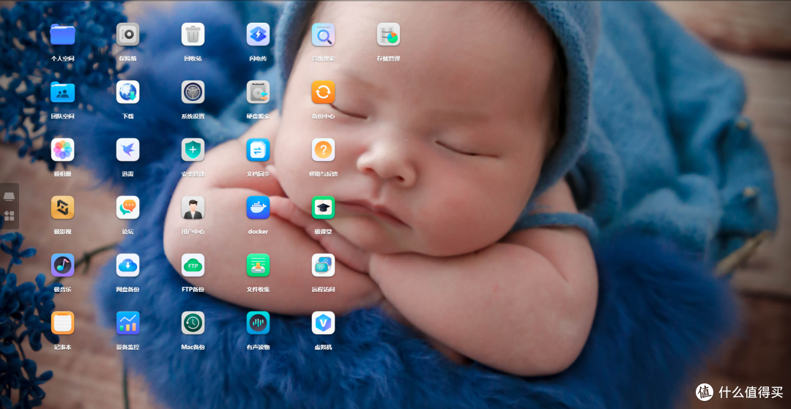Viewport: 791px width, 409px height.
Task: Launch the 极音乐 music app
Action: [x=62, y=265]
